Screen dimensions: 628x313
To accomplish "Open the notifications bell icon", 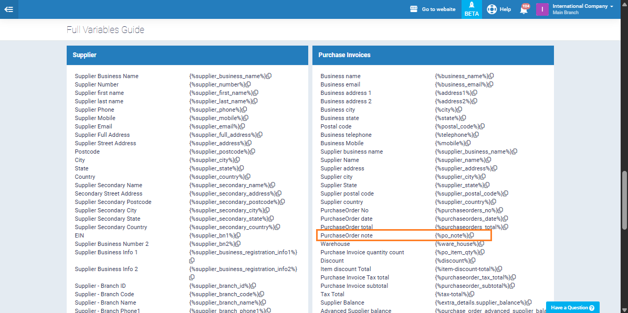I will (524, 9).
